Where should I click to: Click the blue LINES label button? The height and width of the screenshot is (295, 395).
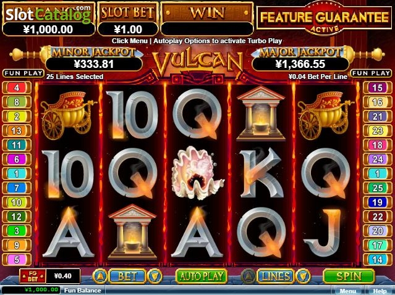click(276, 276)
